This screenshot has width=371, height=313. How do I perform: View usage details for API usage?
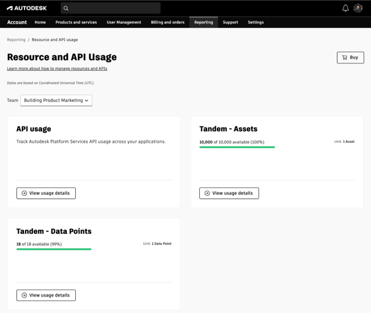tap(46, 193)
